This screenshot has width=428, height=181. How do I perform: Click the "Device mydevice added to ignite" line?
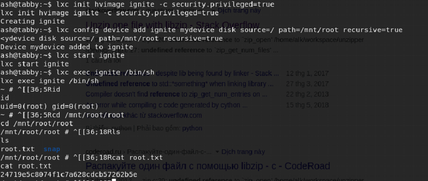click(x=67, y=46)
